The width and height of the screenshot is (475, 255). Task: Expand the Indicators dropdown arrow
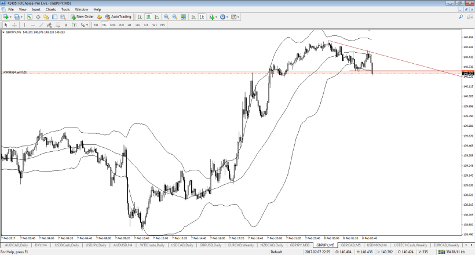click(x=216, y=17)
